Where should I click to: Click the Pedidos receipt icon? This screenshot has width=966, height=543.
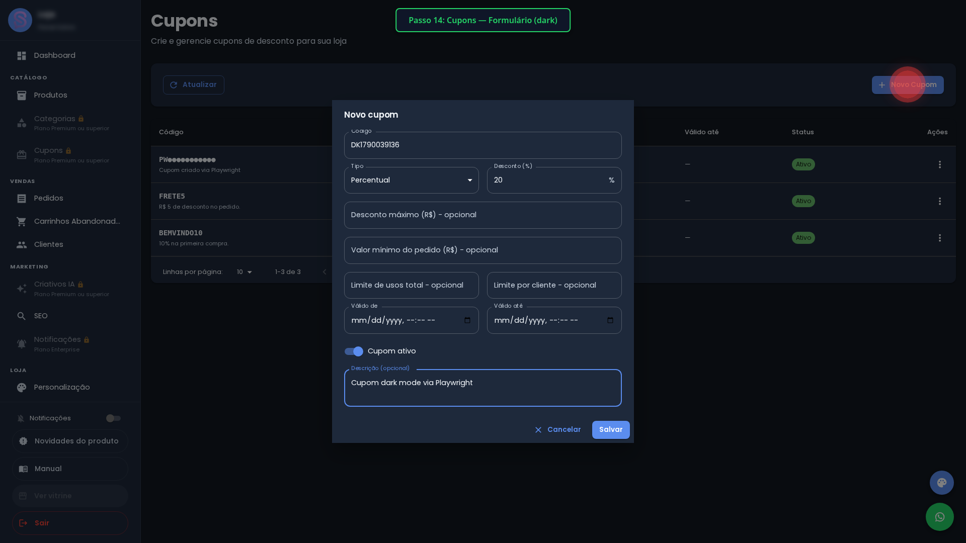tap(22, 199)
